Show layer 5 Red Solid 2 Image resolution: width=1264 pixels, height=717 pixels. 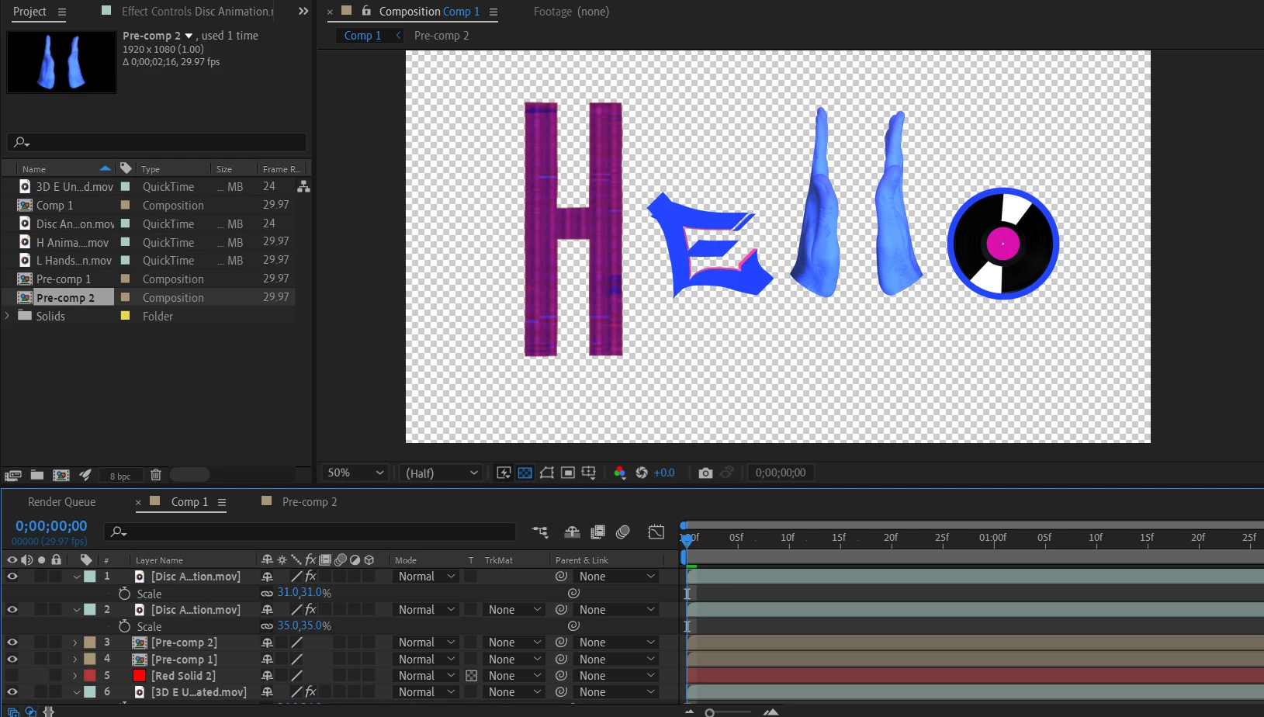(12, 676)
